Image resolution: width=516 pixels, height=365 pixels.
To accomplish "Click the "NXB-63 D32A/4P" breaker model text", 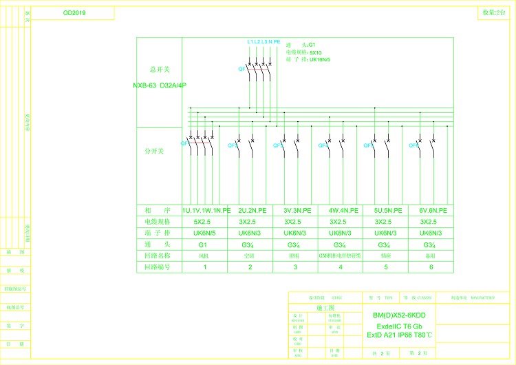I will 160,85.
